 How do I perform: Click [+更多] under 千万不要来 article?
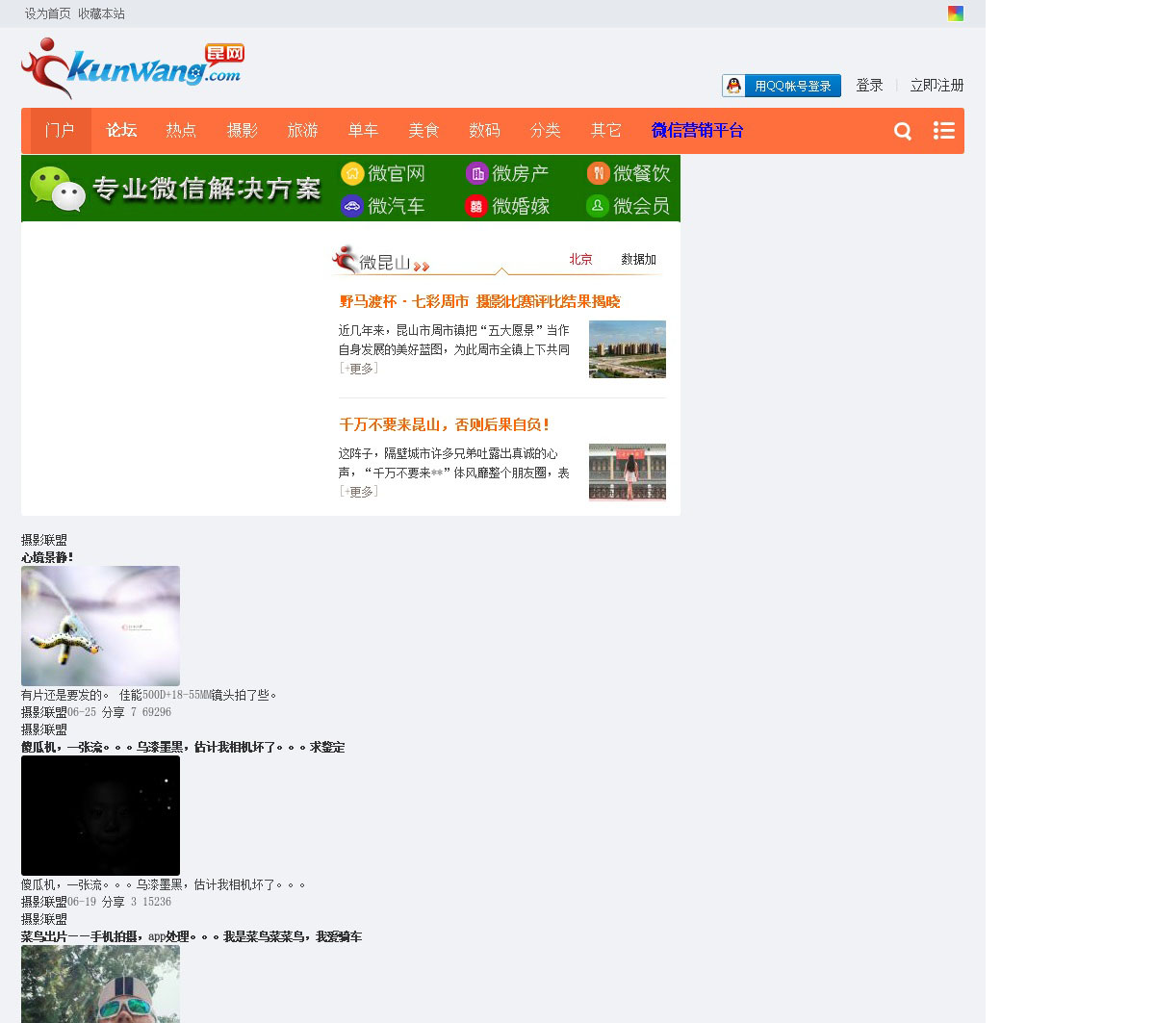point(358,492)
